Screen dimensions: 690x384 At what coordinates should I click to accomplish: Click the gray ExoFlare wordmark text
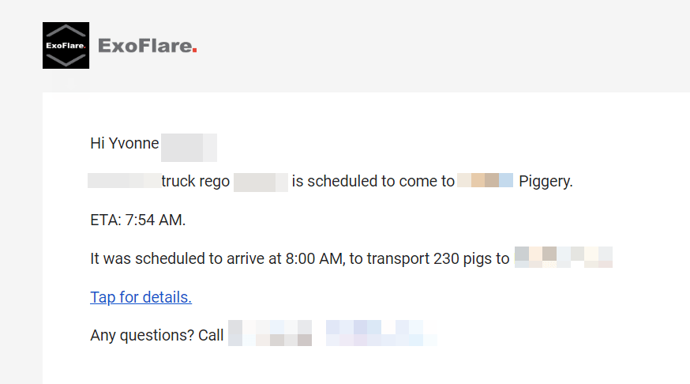click(x=144, y=46)
